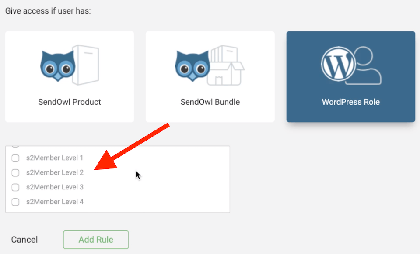
Task: Click the owl icon in SendOwl Bundle card
Action: pos(192,66)
